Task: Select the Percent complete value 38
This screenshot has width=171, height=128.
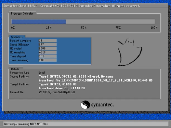Action: pos(48,41)
